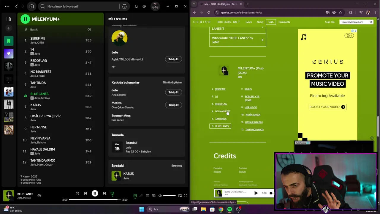Bookmark page with star icon
The width and height of the screenshot is (380, 214).
(x=341, y=12)
